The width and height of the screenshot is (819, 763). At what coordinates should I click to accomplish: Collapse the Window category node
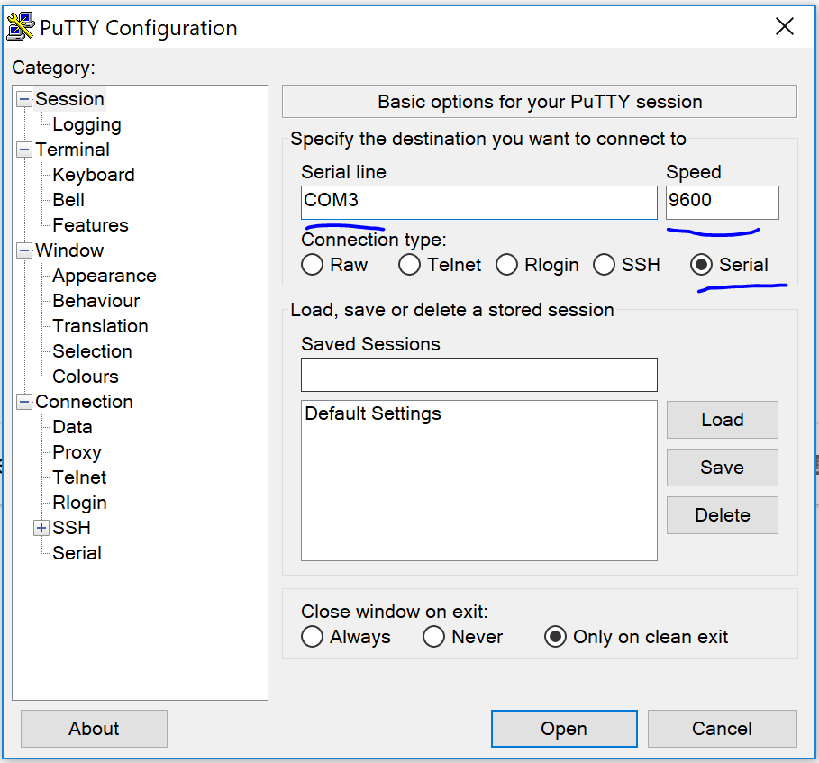(24, 250)
